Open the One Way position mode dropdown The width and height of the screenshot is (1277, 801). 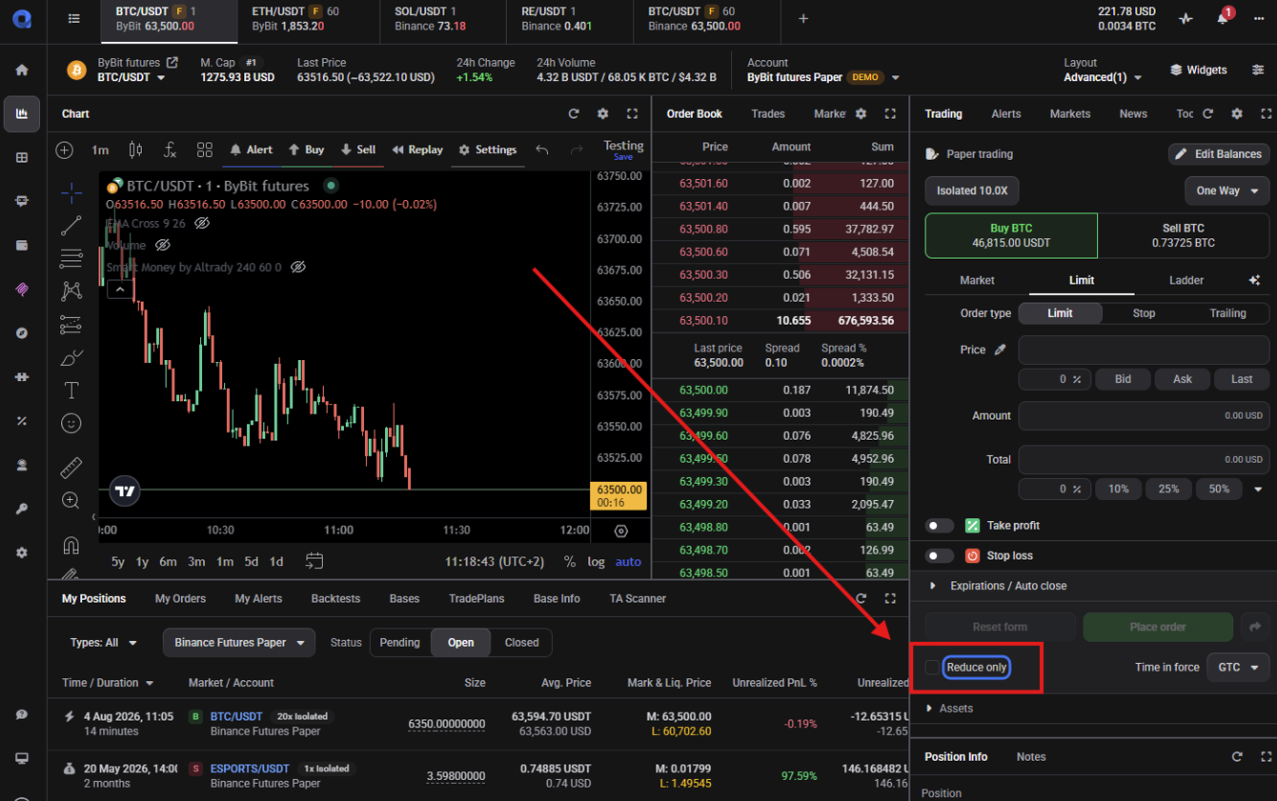pos(1226,190)
